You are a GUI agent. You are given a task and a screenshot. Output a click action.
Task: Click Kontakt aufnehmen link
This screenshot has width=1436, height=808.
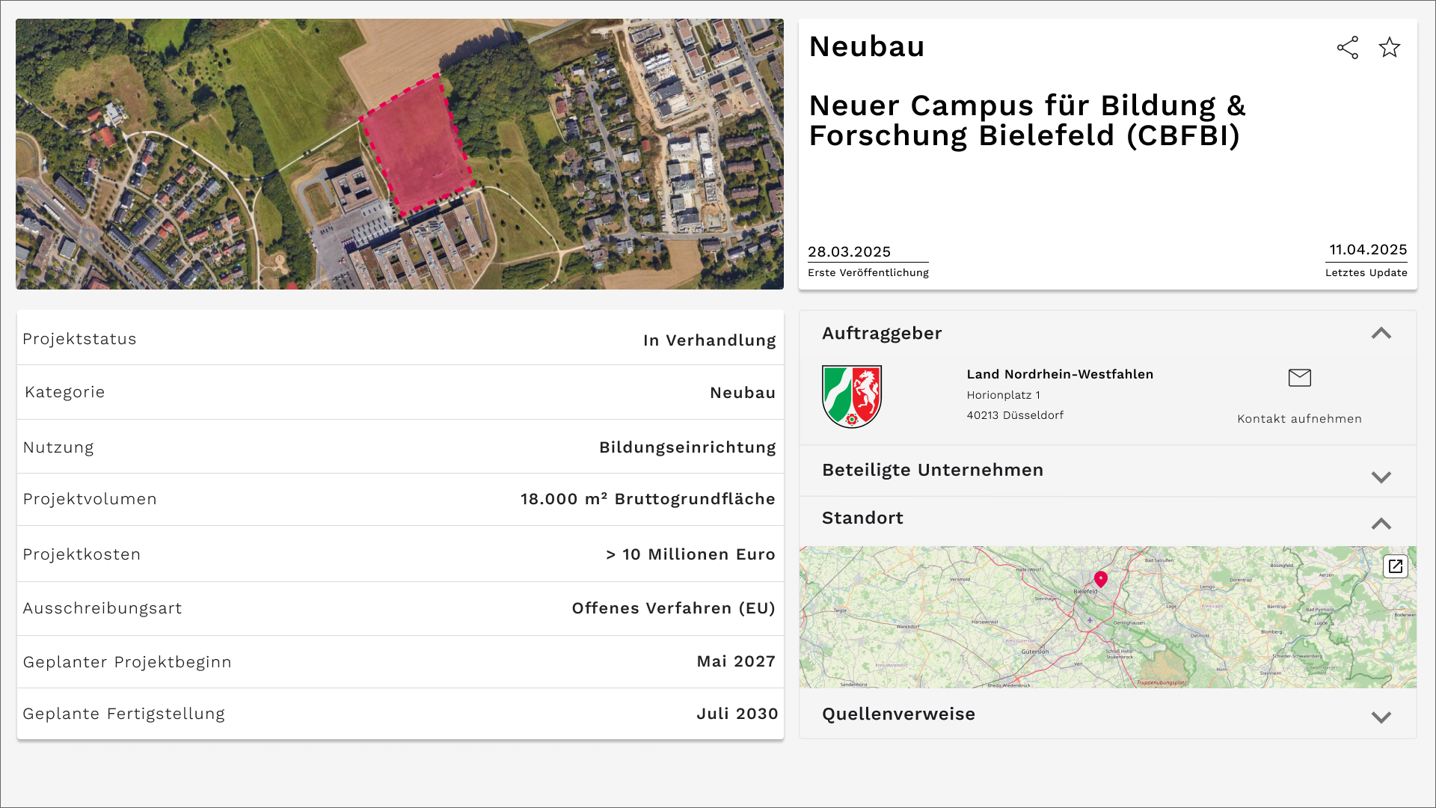point(1299,419)
